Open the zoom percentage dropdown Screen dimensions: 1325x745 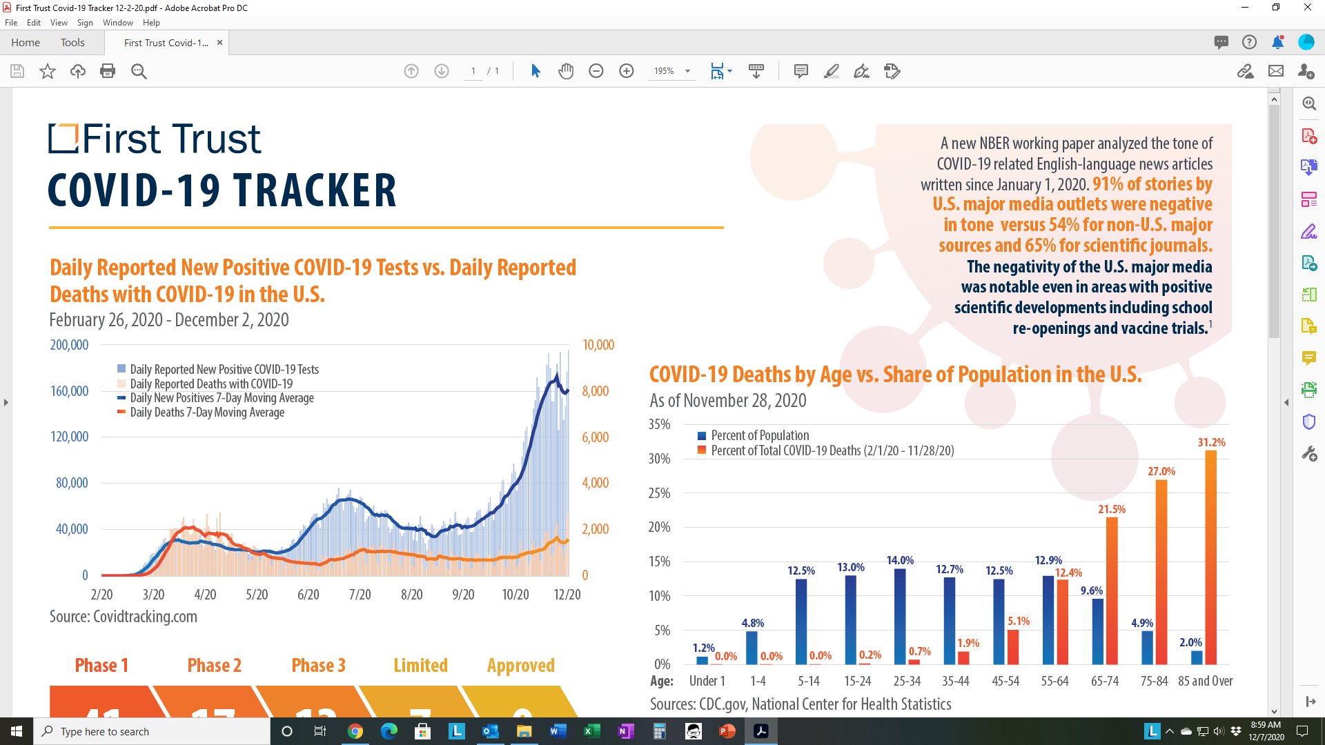[x=687, y=71]
